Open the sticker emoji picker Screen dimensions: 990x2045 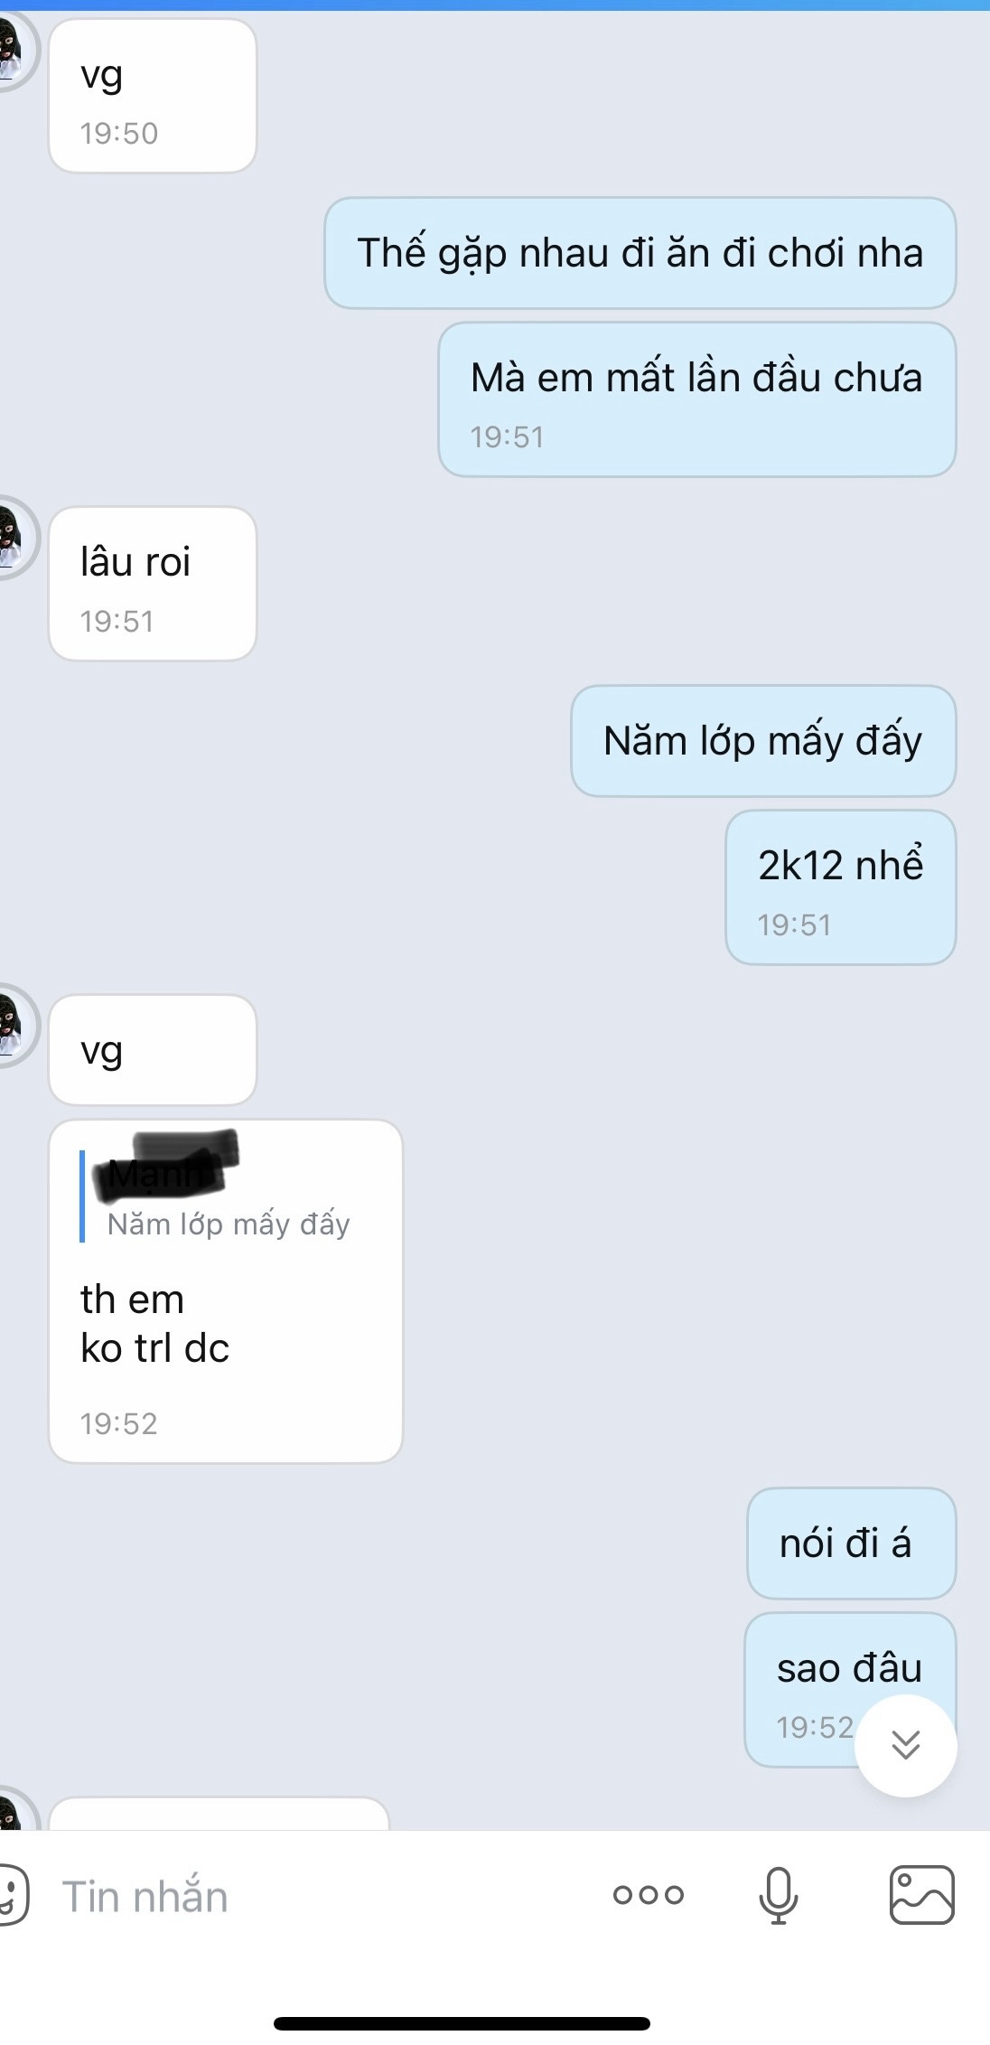pyautogui.click(x=13, y=1895)
